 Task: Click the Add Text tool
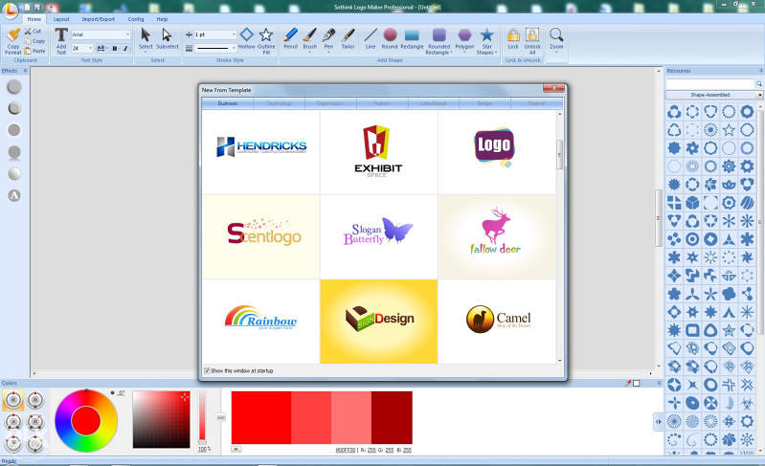click(61, 40)
